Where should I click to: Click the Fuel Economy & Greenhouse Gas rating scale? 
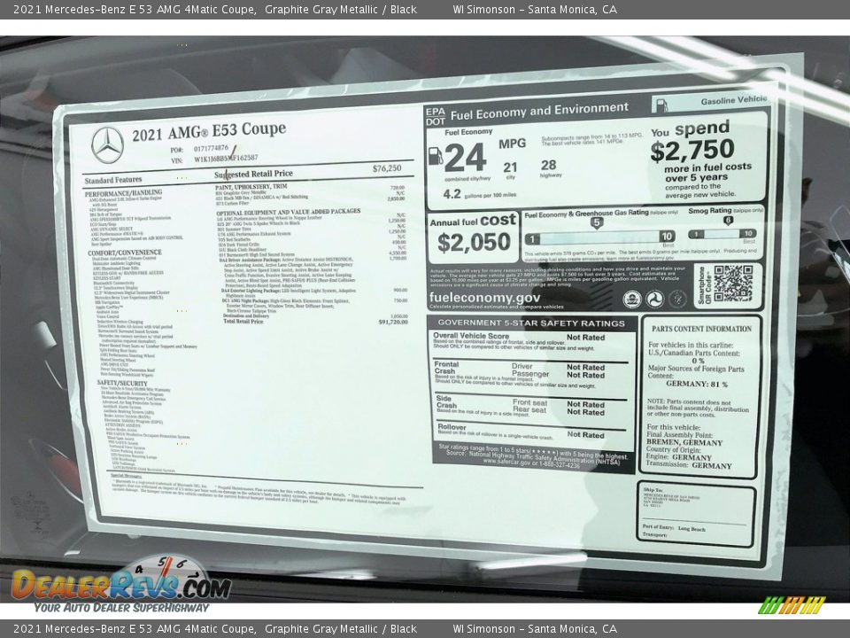[599, 237]
